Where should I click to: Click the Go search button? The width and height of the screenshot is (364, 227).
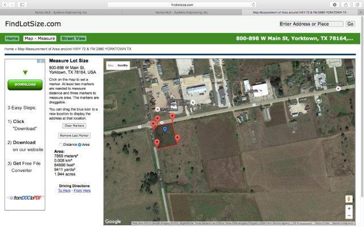[x=350, y=24]
